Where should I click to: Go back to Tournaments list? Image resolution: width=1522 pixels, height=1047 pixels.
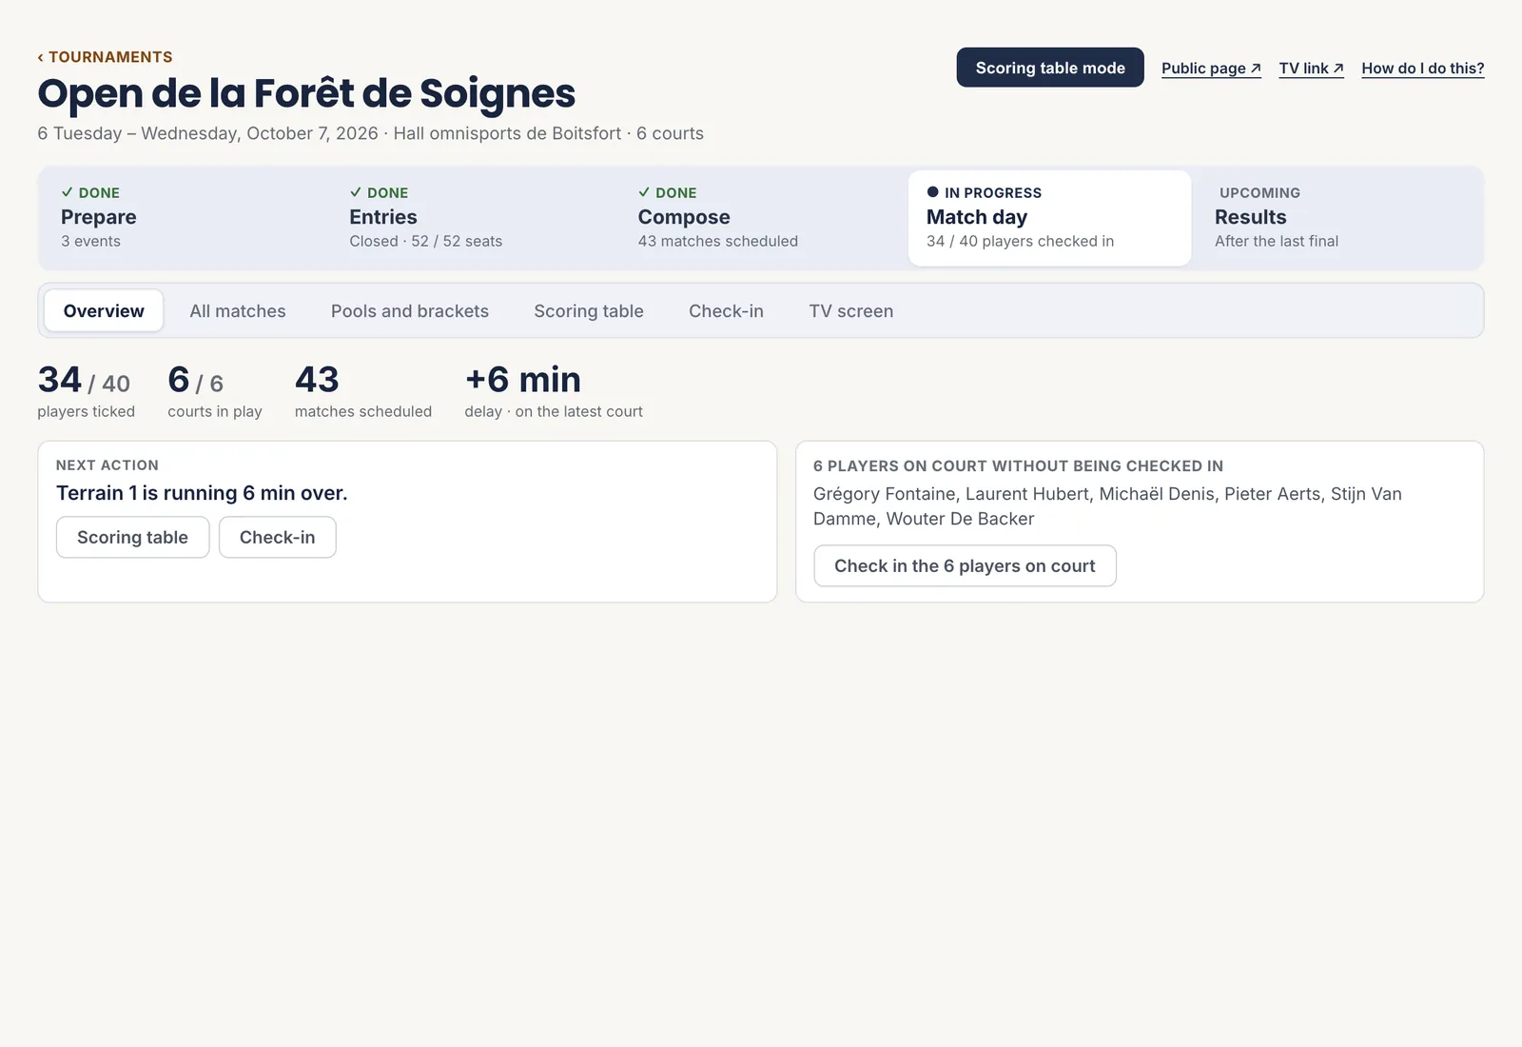pos(105,57)
